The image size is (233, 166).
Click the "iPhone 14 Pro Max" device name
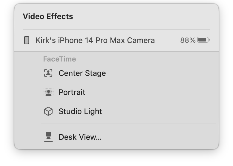pos(91,40)
